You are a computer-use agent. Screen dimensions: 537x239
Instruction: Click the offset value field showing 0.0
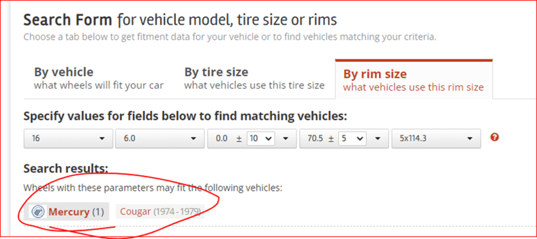pos(221,139)
